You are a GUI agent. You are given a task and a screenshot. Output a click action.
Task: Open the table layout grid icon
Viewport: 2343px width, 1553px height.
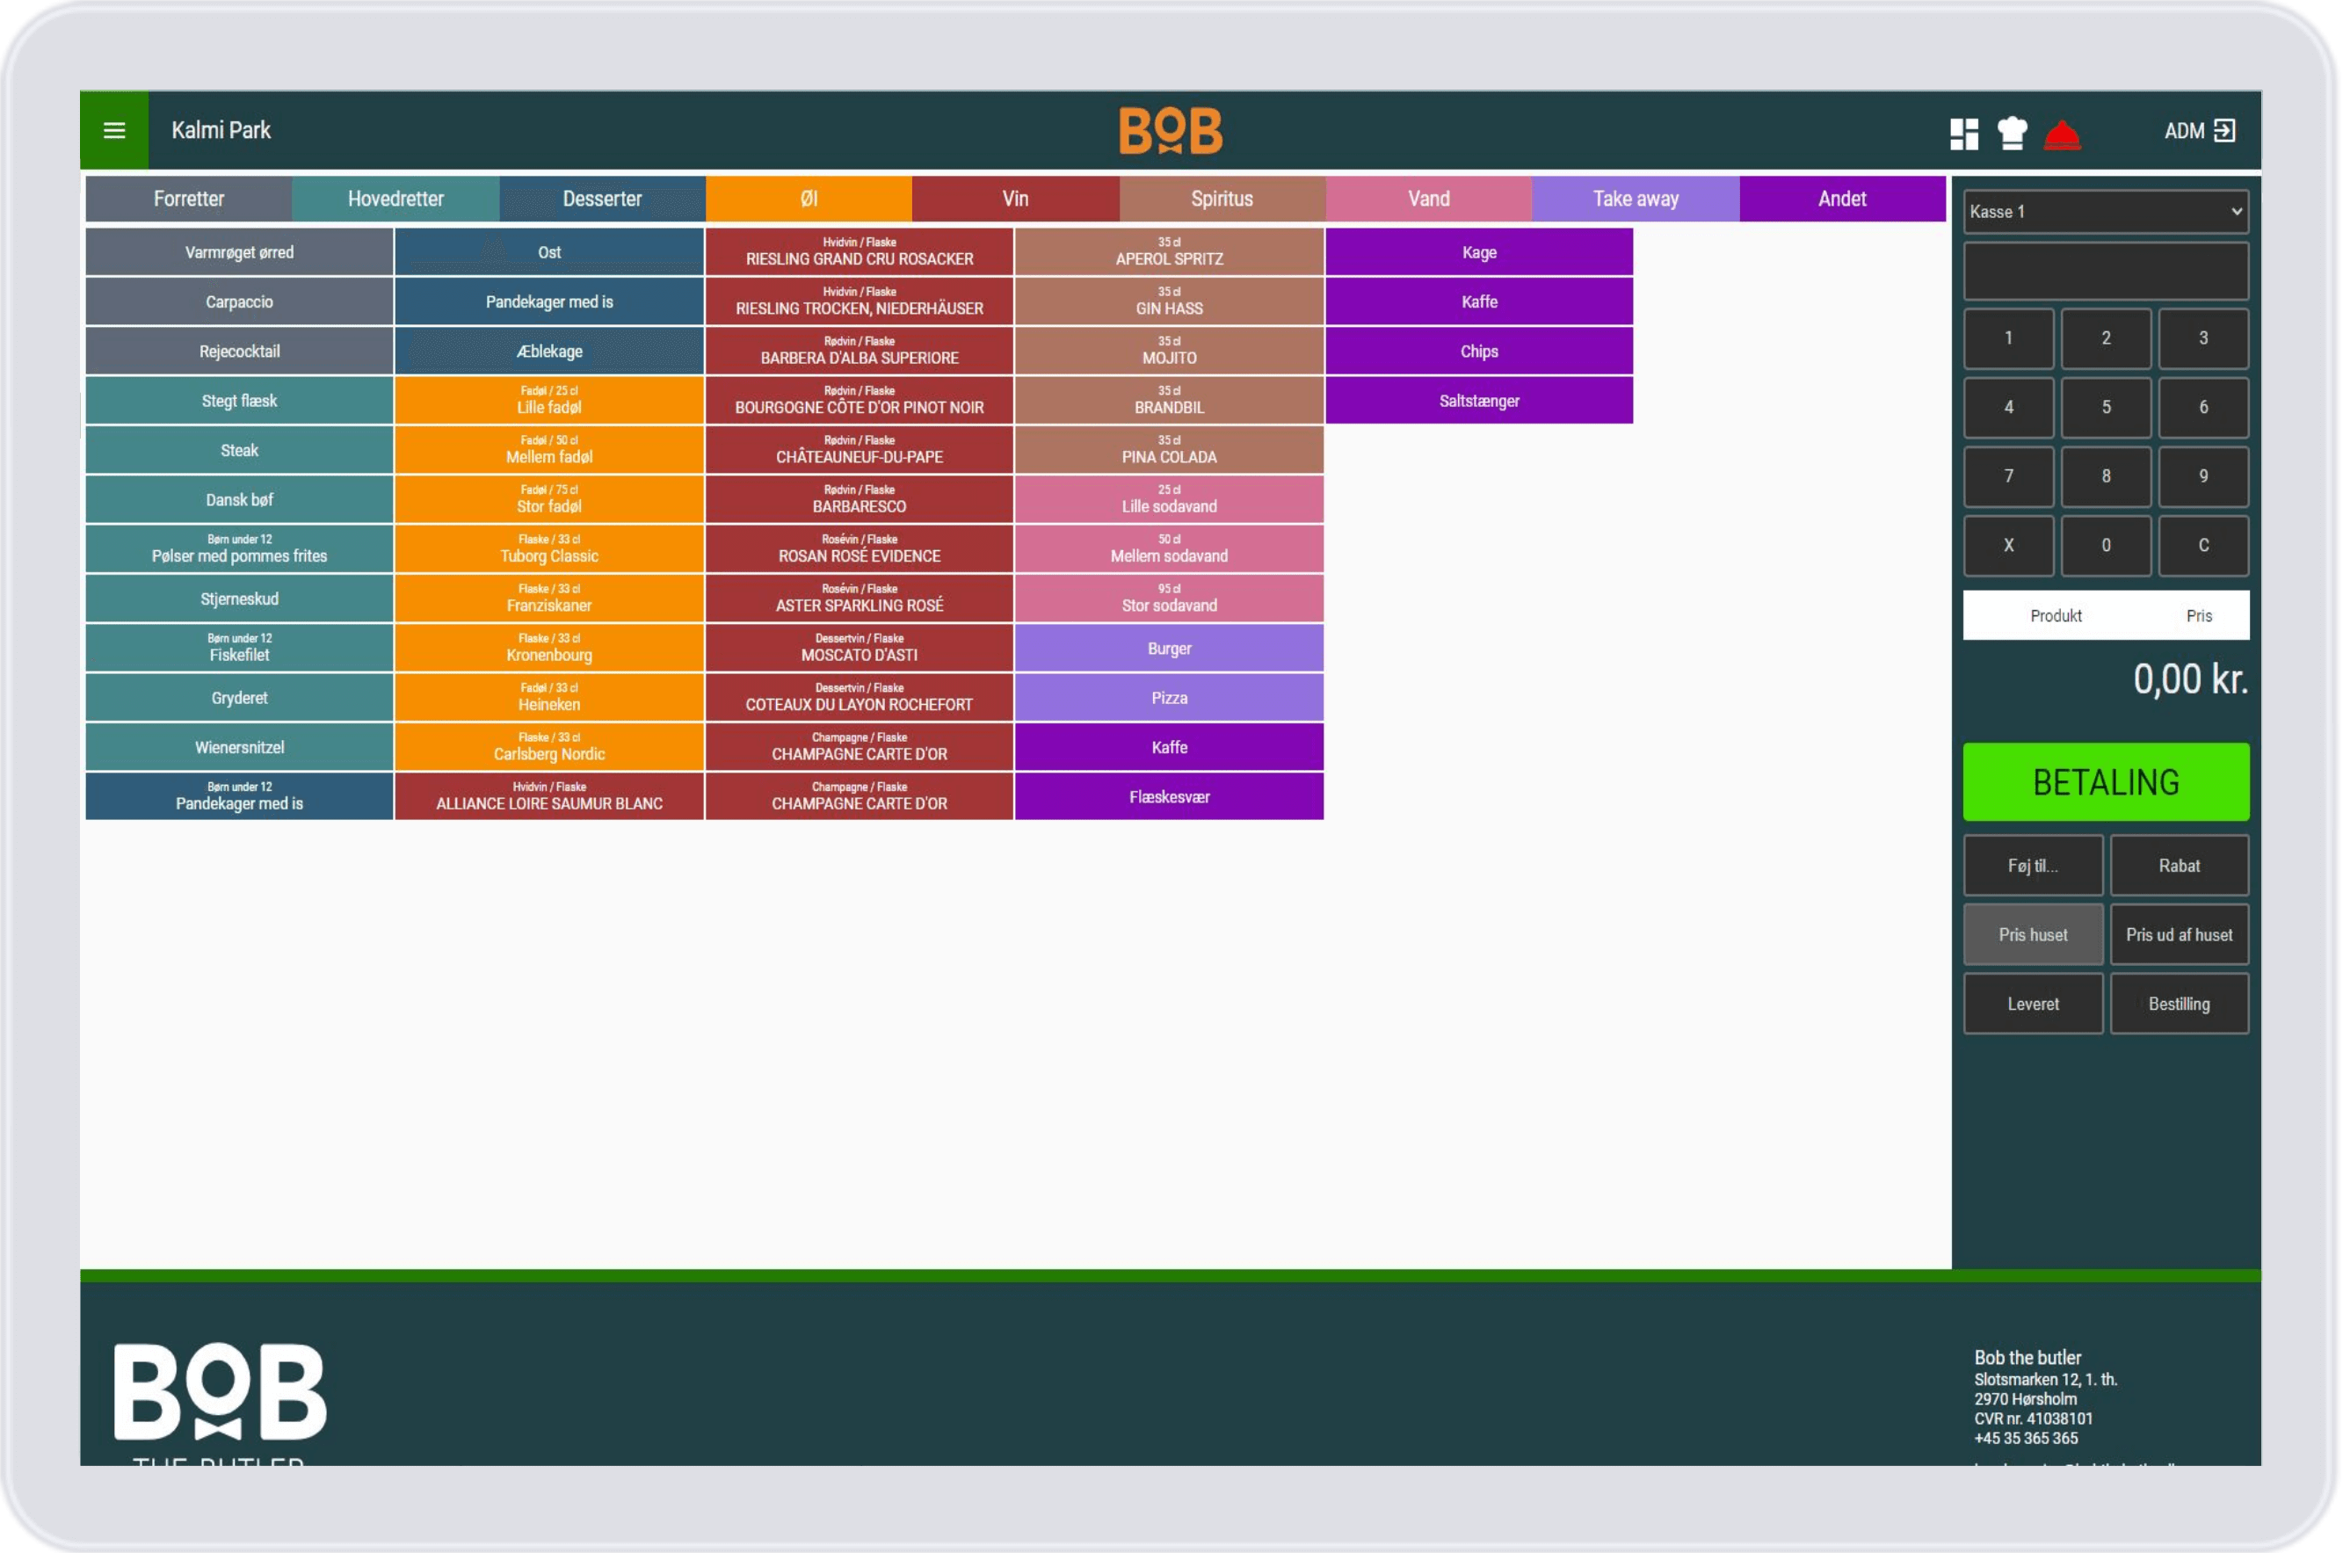[x=1963, y=133]
